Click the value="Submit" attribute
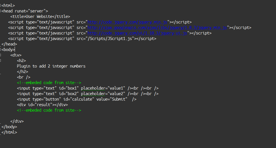Image resolution: width=276 pixels, height=148 pixels. point(112,99)
